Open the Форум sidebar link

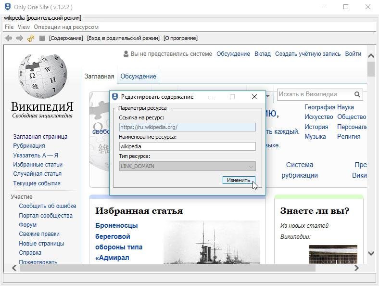[x=27, y=224]
